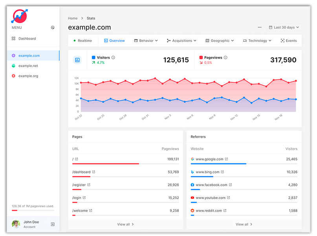Image resolution: width=317 pixels, height=236 pixels.
Task: Expand the Behavior dropdown menu
Action: click(x=146, y=41)
